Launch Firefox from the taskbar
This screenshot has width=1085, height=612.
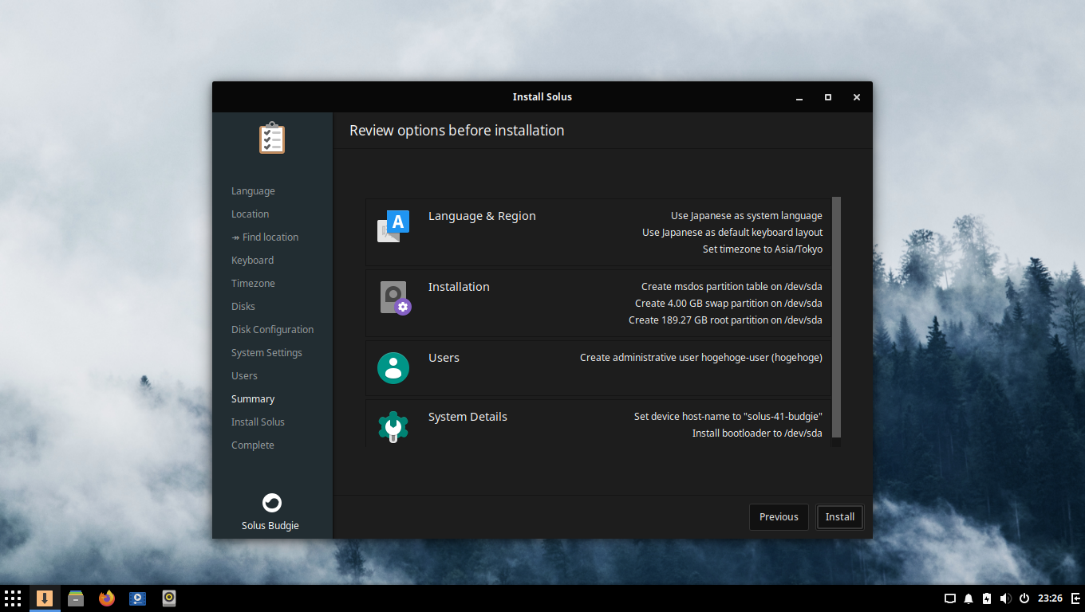tap(107, 598)
